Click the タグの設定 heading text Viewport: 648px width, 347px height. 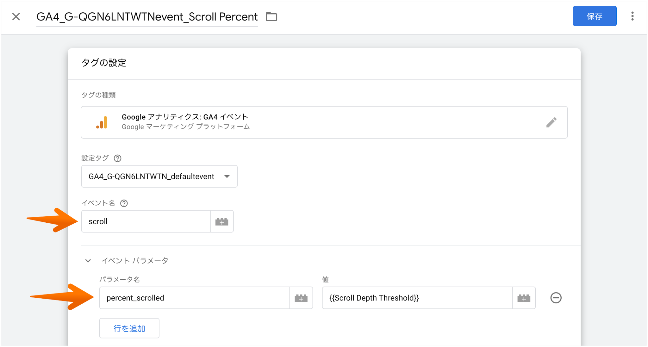point(104,63)
